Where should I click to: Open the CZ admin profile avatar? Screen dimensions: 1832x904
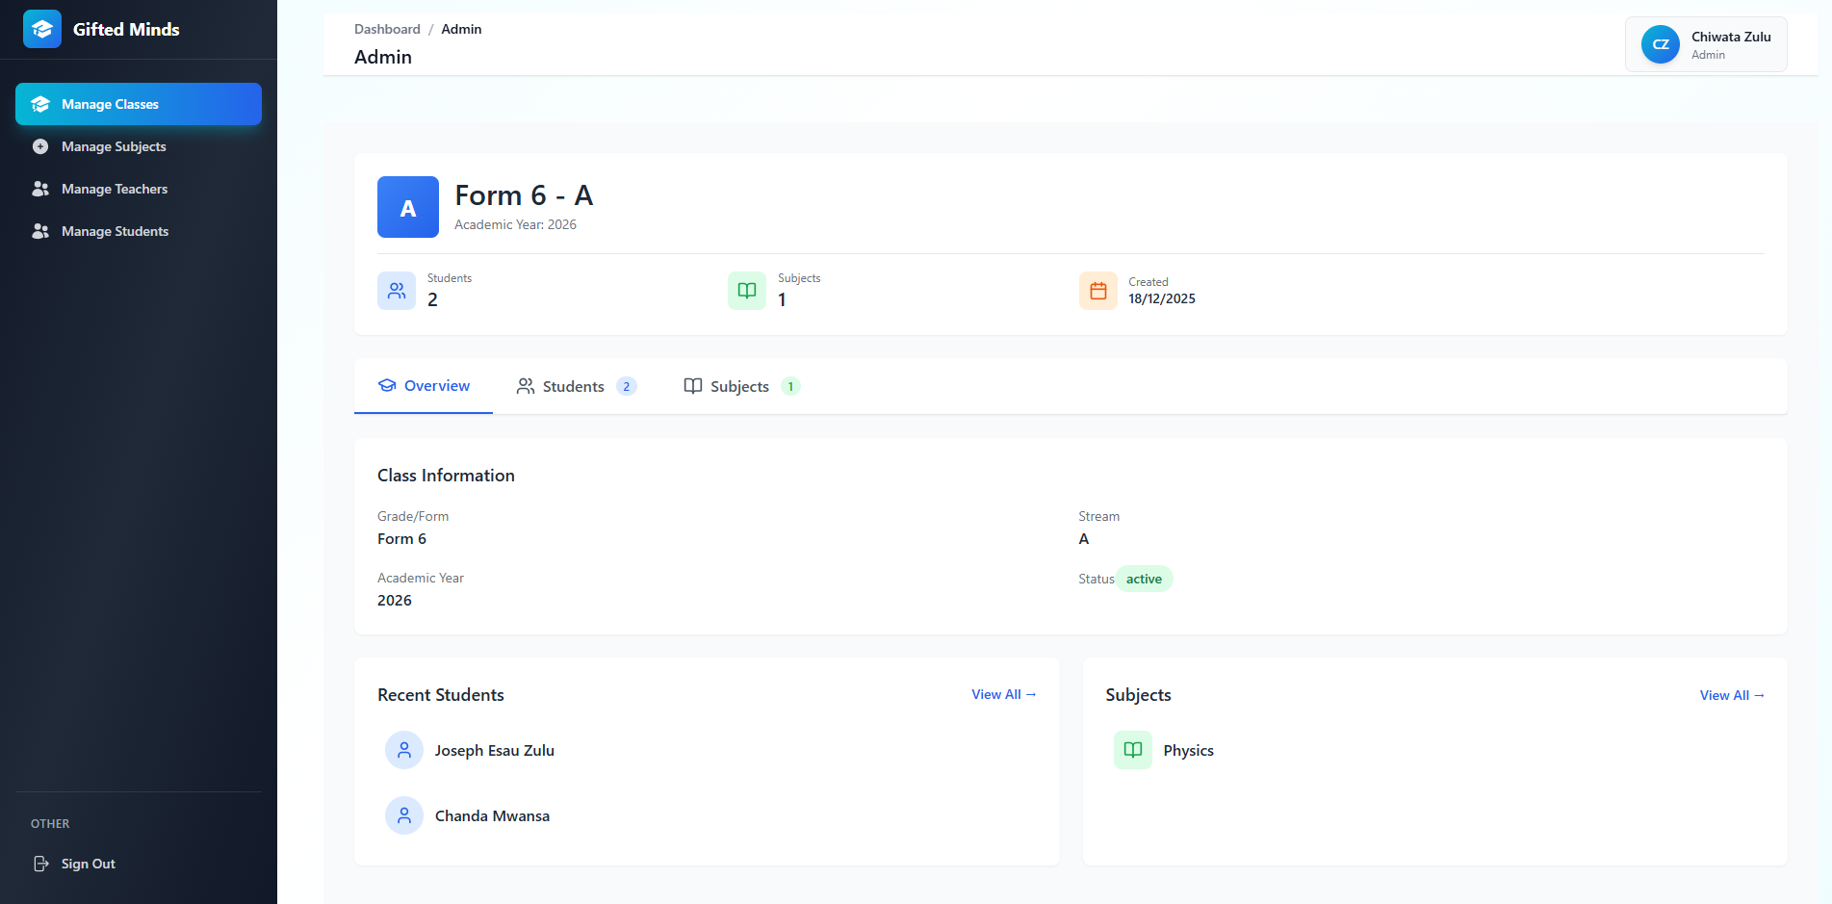click(x=1659, y=43)
